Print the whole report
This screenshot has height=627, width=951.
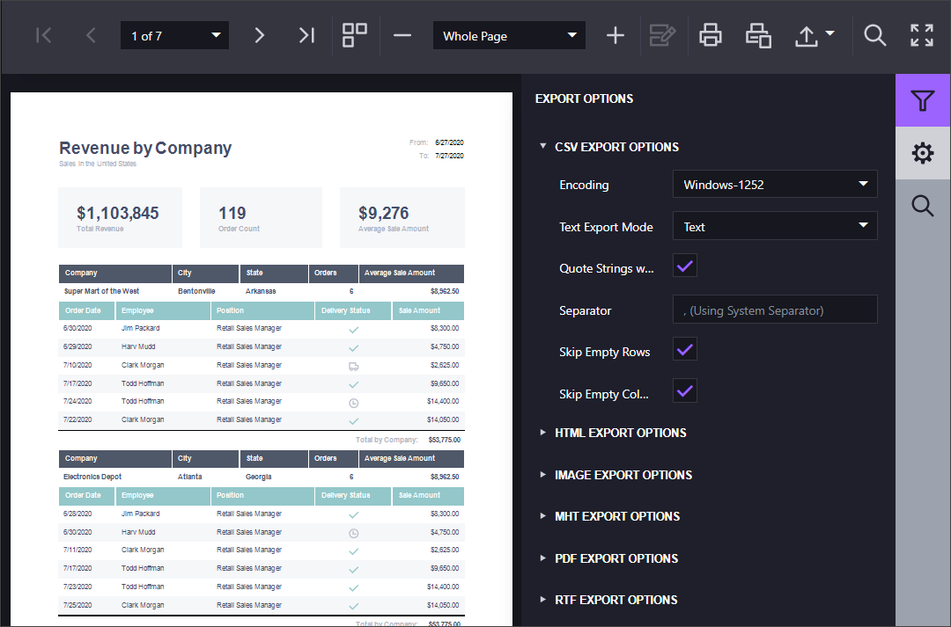coord(711,36)
